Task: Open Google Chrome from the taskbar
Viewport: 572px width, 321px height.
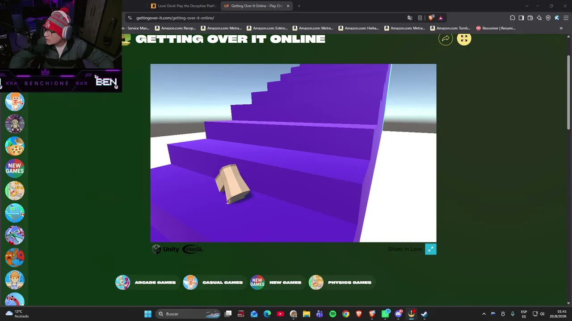Action: tap(346, 314)
